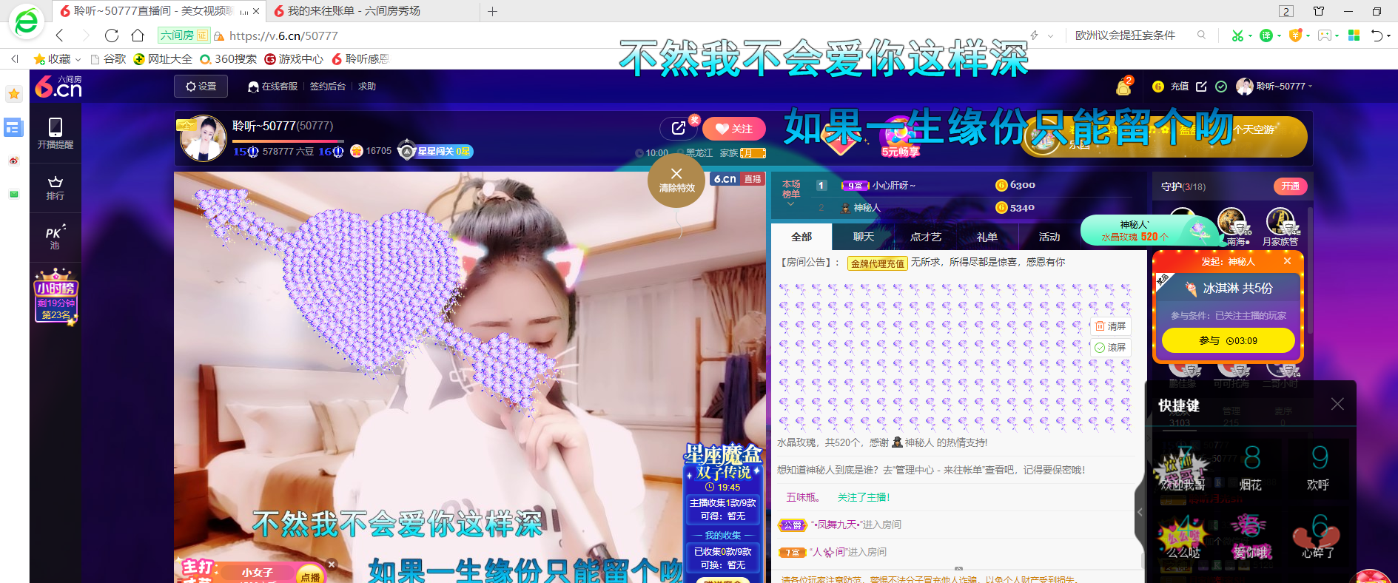Switch to the 礼单 tab

pos(987,237)
